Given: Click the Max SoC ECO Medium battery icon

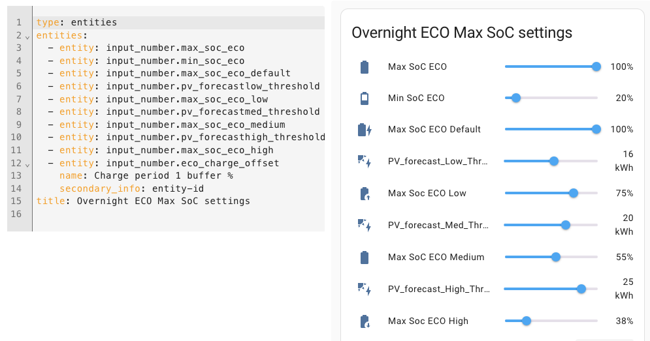Looking at the screenshot, I should [365, 257].
